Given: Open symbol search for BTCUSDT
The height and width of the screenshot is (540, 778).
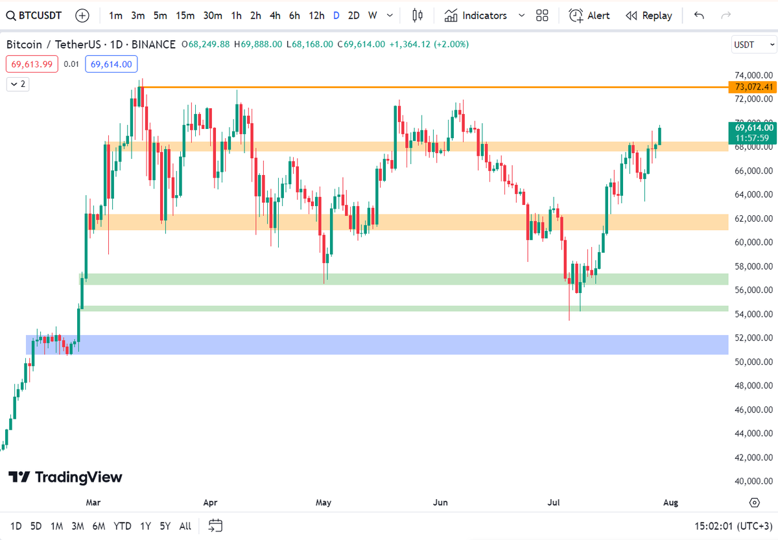Looking at the screenshot, I should click(x=35, y=16).
